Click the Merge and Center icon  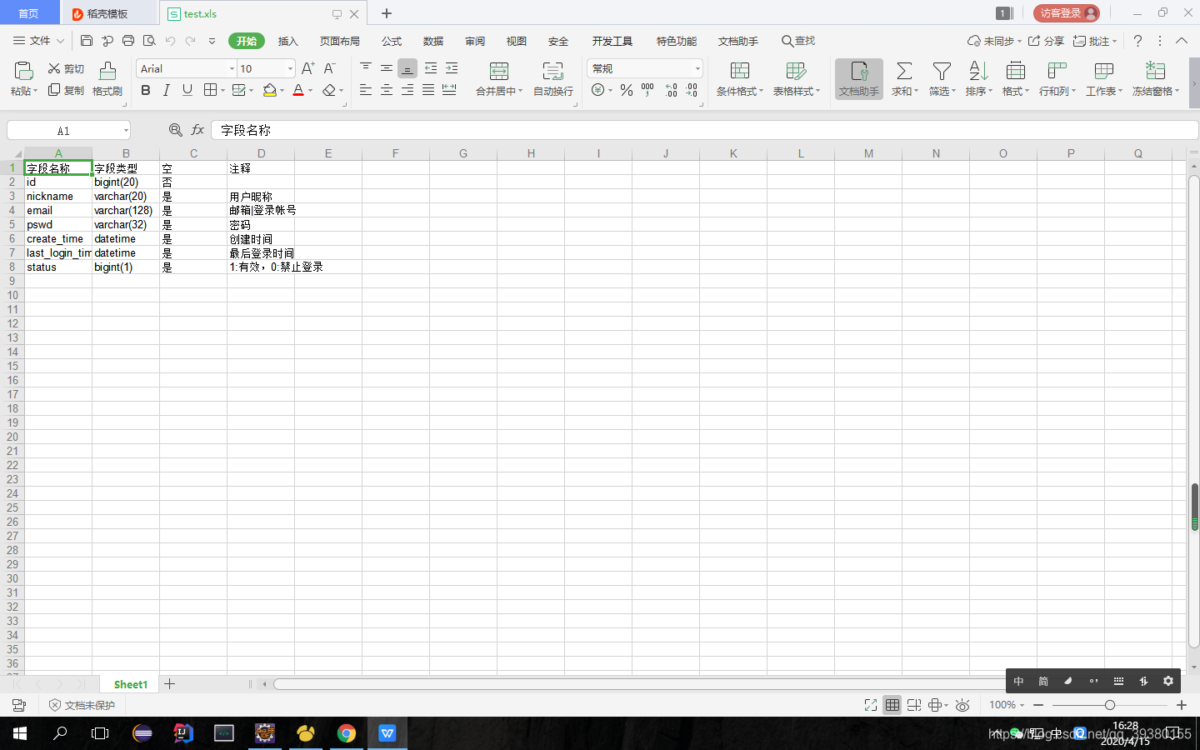click(x=499, y=71)
